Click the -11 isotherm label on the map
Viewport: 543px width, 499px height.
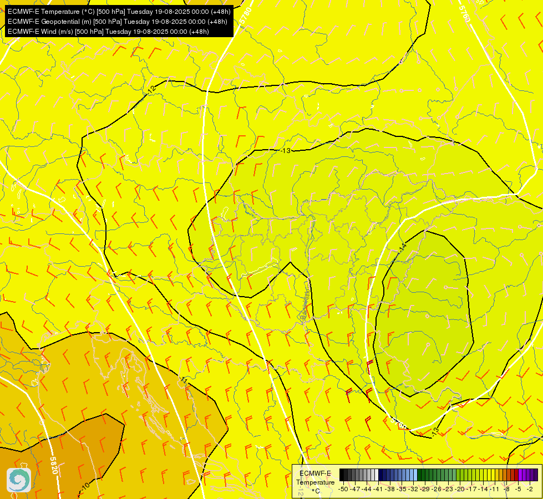(184, 380)
